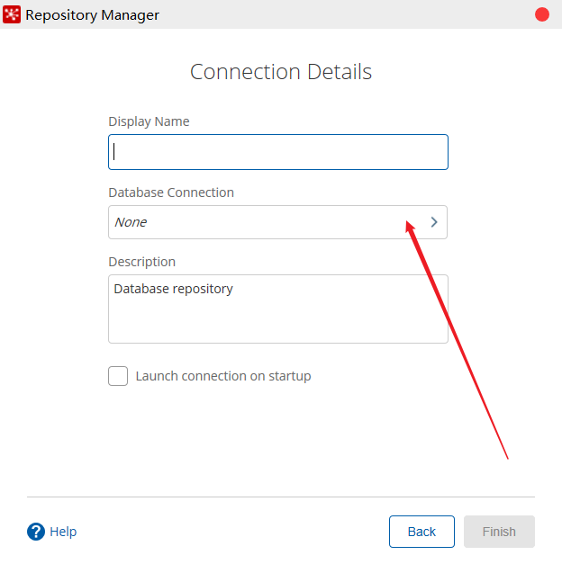
Task: Click the "Database repository" text in Description
Action: [x=173, y=289]
